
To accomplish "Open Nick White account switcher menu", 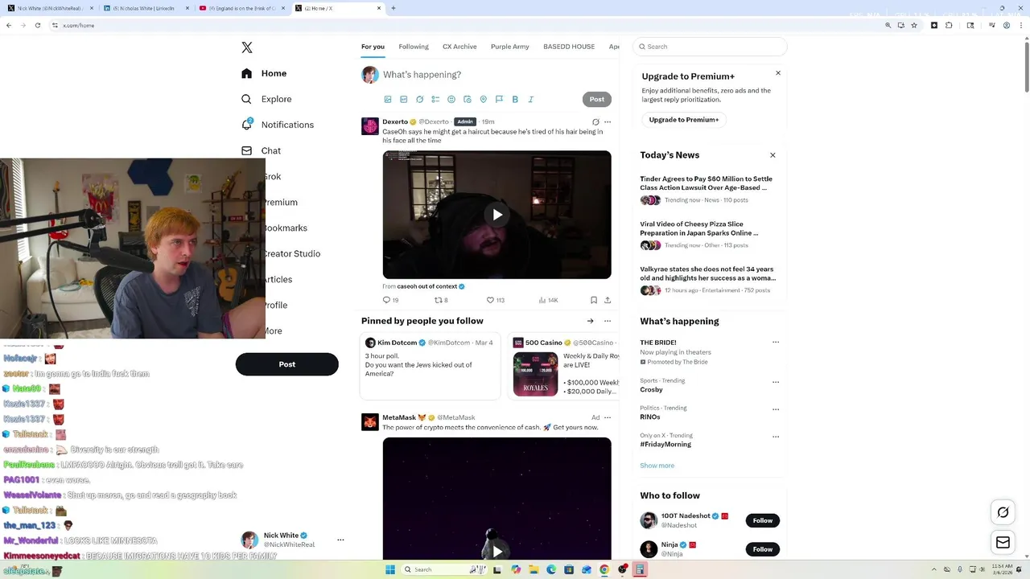I will tap(340, 540).
